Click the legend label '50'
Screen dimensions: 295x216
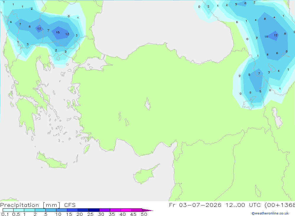144,214
